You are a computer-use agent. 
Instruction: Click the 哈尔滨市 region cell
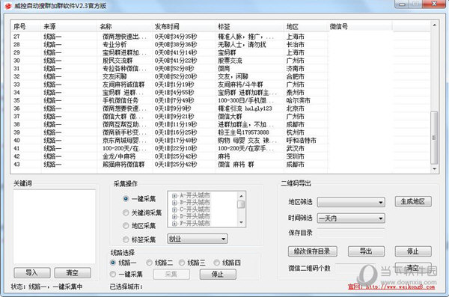[298, 100]
